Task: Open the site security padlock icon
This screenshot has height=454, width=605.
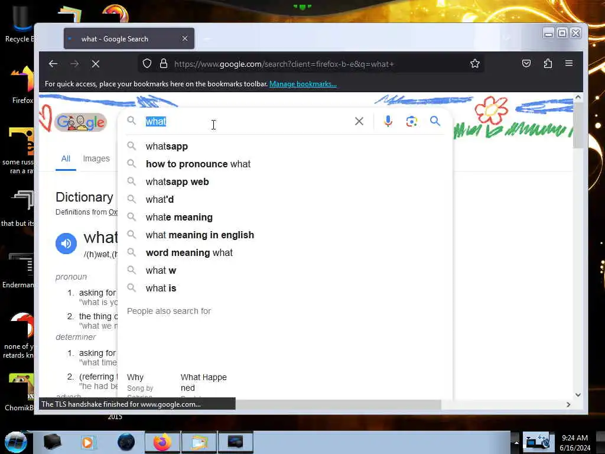Action: click(164, 64)
